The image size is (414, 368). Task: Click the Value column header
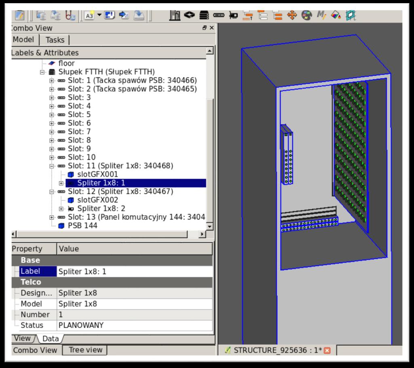pos(134,249)
